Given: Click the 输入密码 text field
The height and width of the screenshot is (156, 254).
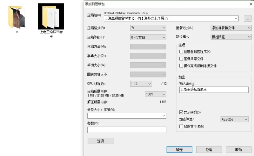Looking at the screenshot, I should [213, 90].
